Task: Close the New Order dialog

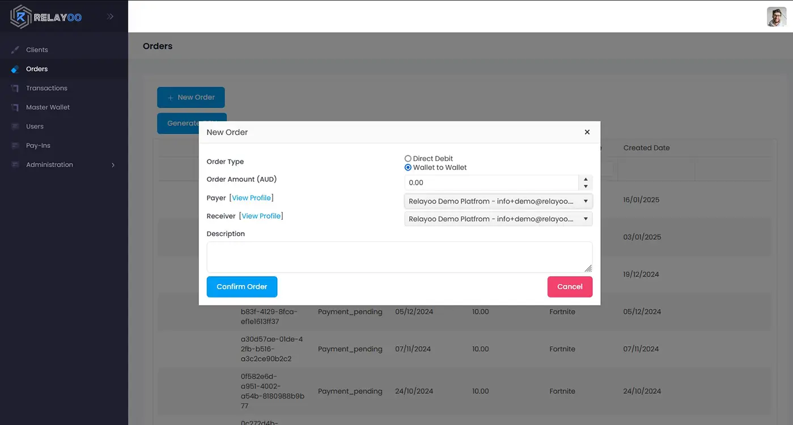Action: tap(587, 132)
